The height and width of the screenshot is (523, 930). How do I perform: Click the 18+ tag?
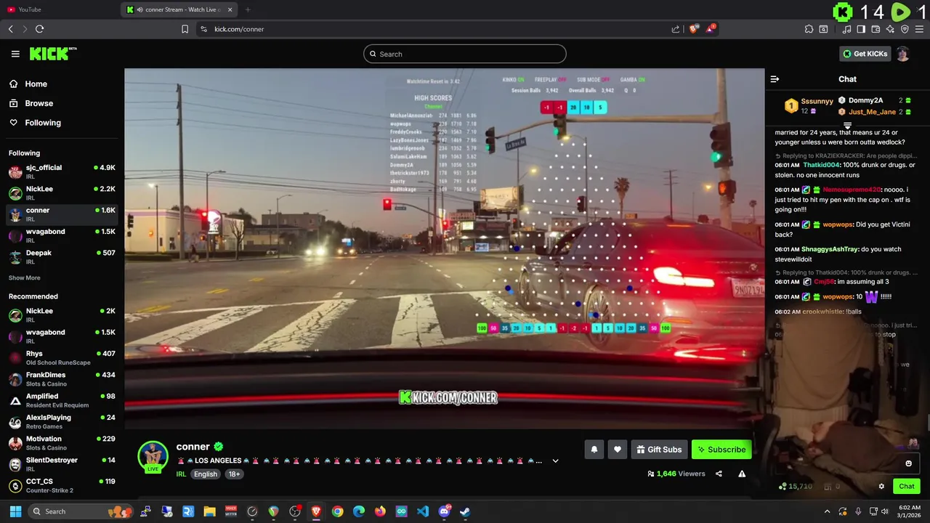tap(235, 474)
